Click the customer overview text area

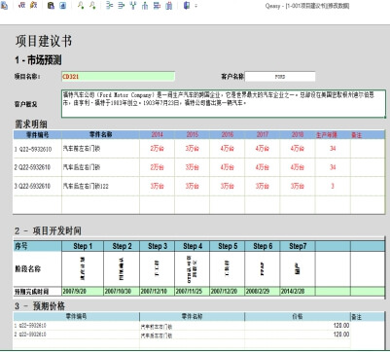(224, 104)
